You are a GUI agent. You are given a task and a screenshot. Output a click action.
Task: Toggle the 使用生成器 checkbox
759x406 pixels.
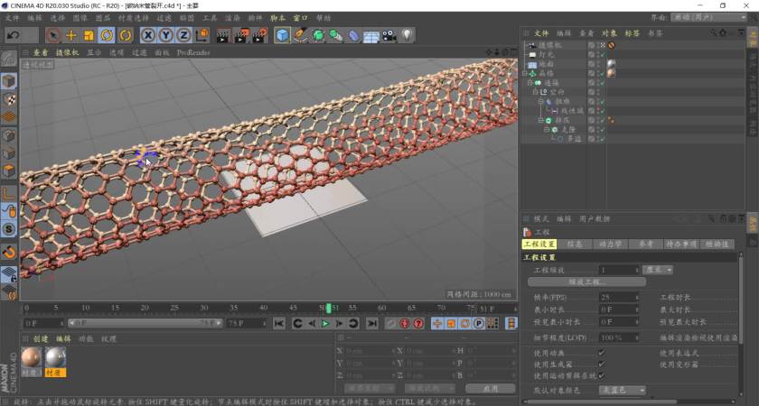[602, 364]
